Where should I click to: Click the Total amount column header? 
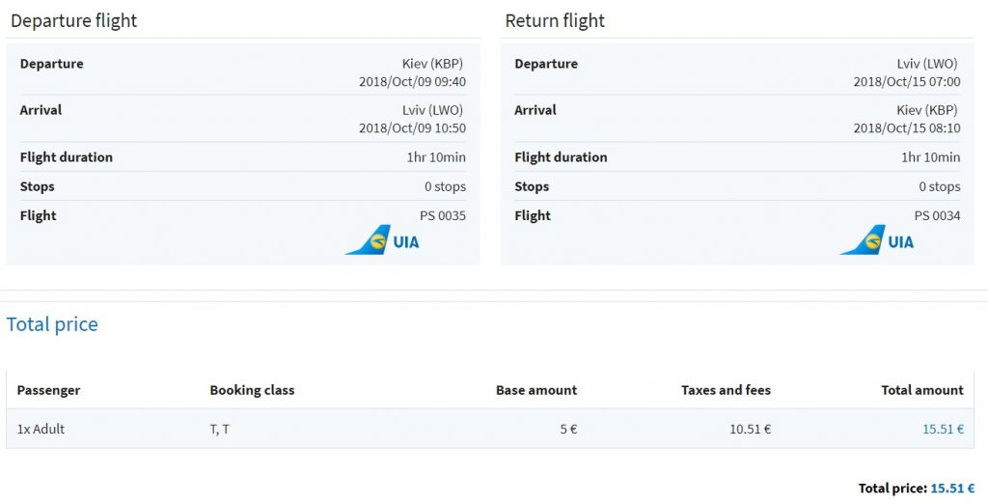coord(922,390)
